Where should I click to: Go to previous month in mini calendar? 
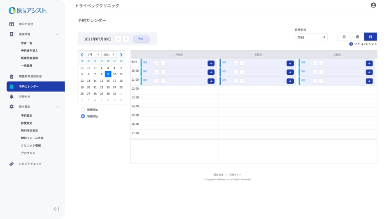pyautogui.click(x=82, y=54)
